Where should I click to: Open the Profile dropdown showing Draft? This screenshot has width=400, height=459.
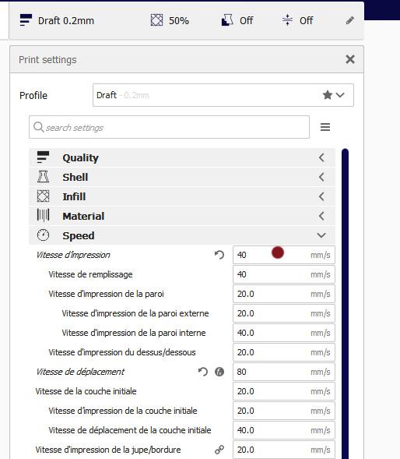(223, 95)
